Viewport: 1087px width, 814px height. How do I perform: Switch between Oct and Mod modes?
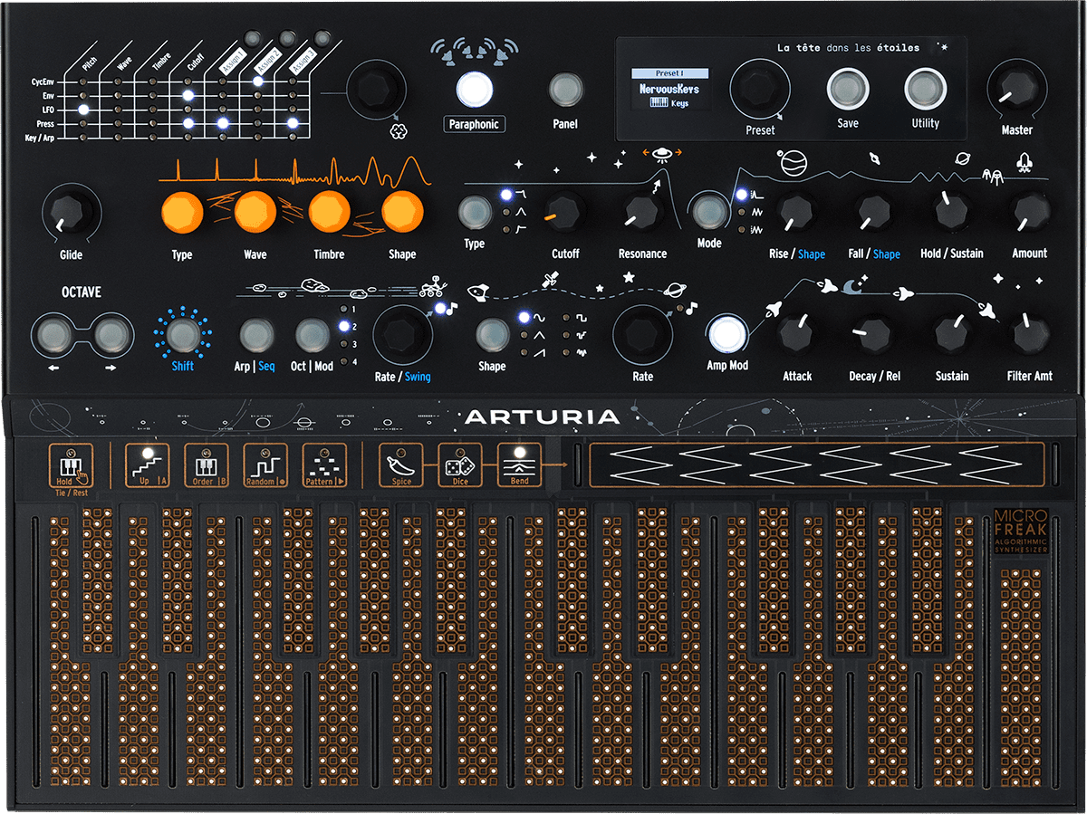313,334
